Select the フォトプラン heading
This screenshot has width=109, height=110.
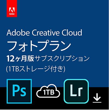coord(39,46)
